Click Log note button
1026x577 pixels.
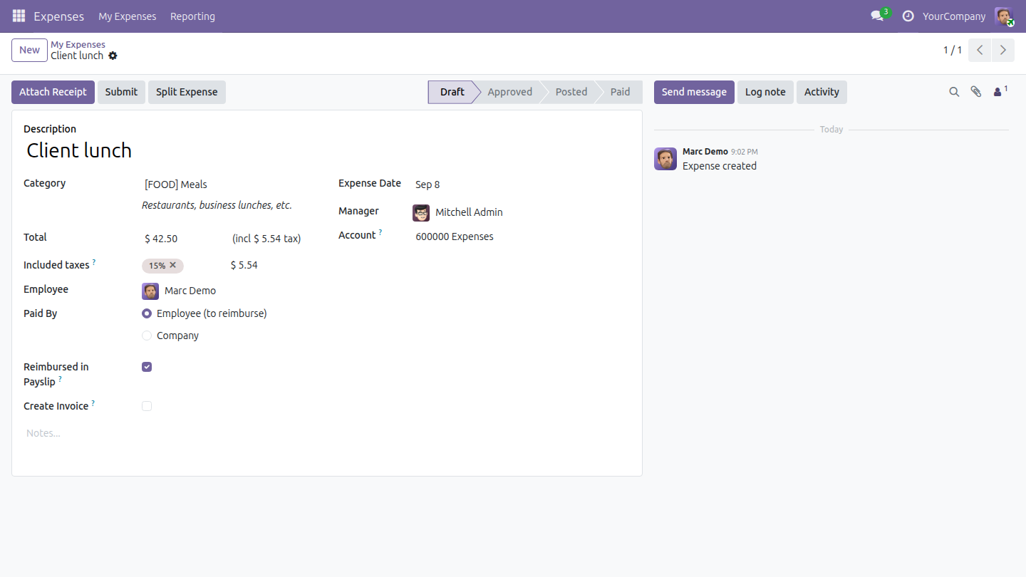(765, 92)
